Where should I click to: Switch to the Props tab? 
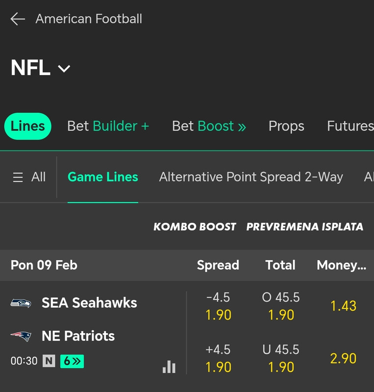286,126
